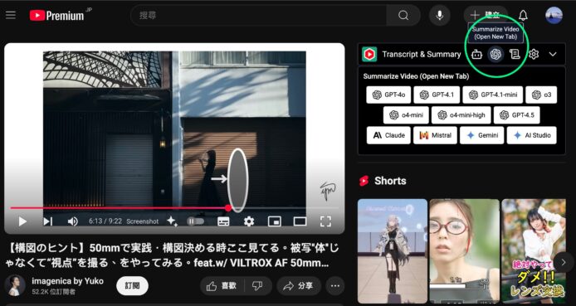Open the imagenica by Yuko channel link
Viewport: 576px width, 306px height.
point(67,281)
